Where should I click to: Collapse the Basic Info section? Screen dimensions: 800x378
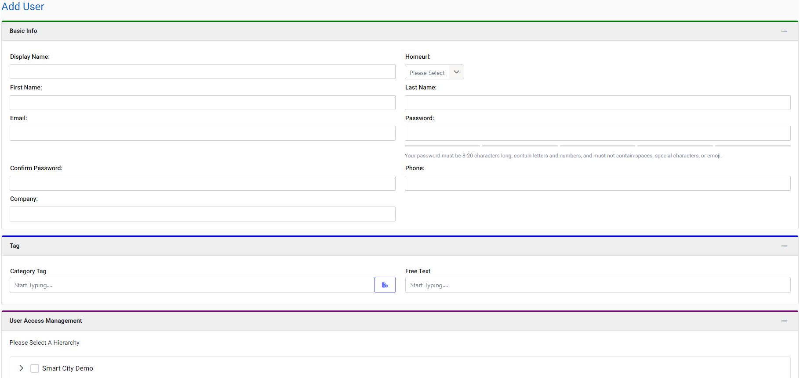point(784,31)
